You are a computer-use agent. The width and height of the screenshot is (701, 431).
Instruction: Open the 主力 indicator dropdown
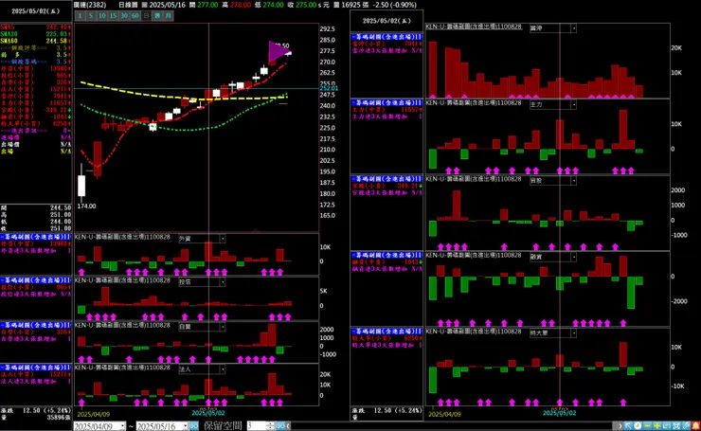click(573, 104)
